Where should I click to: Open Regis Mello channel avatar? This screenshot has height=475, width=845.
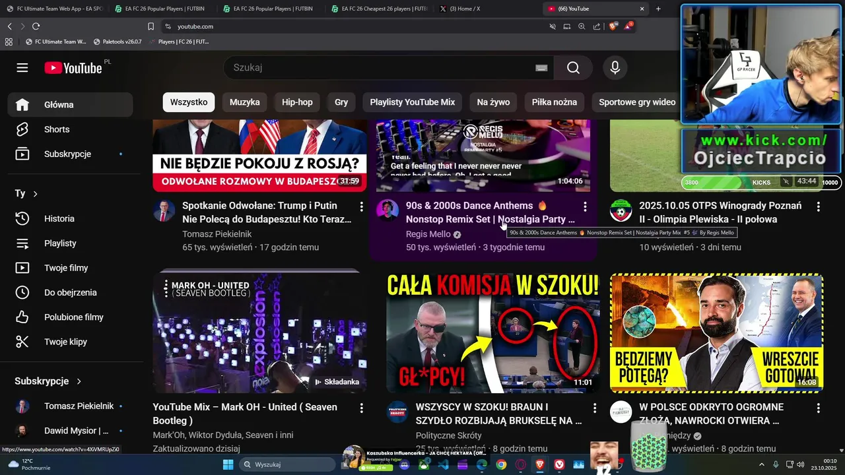pyautogui.click(x=388, y=211)
